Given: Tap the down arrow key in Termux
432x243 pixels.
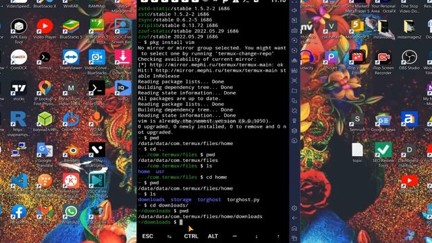Looking at the screenshot, I should tap(256, 236).
